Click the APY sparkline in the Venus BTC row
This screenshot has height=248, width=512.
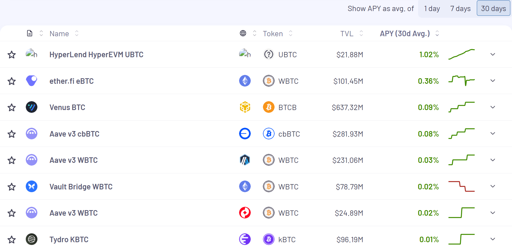coord(462,107)
